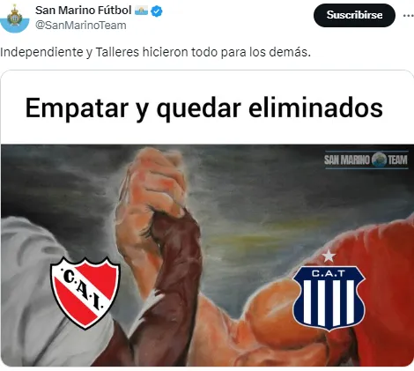Click the Suscribirse button
Viewport: 414px width, 371px height.
coord(354,15)
